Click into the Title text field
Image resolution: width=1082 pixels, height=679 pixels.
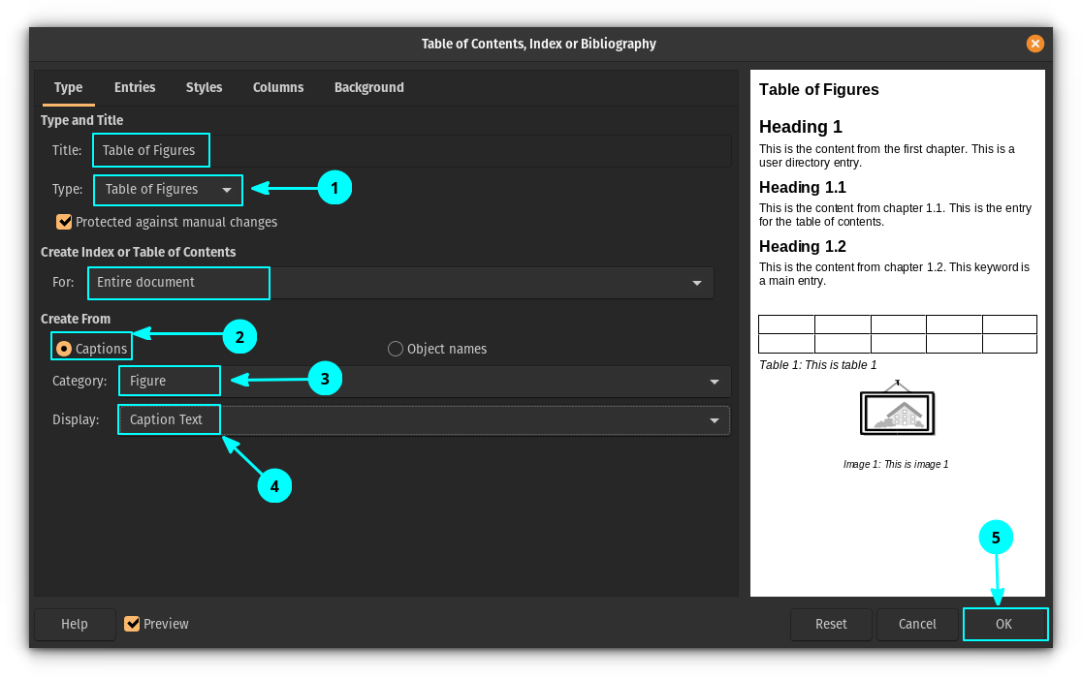point(411,151)
